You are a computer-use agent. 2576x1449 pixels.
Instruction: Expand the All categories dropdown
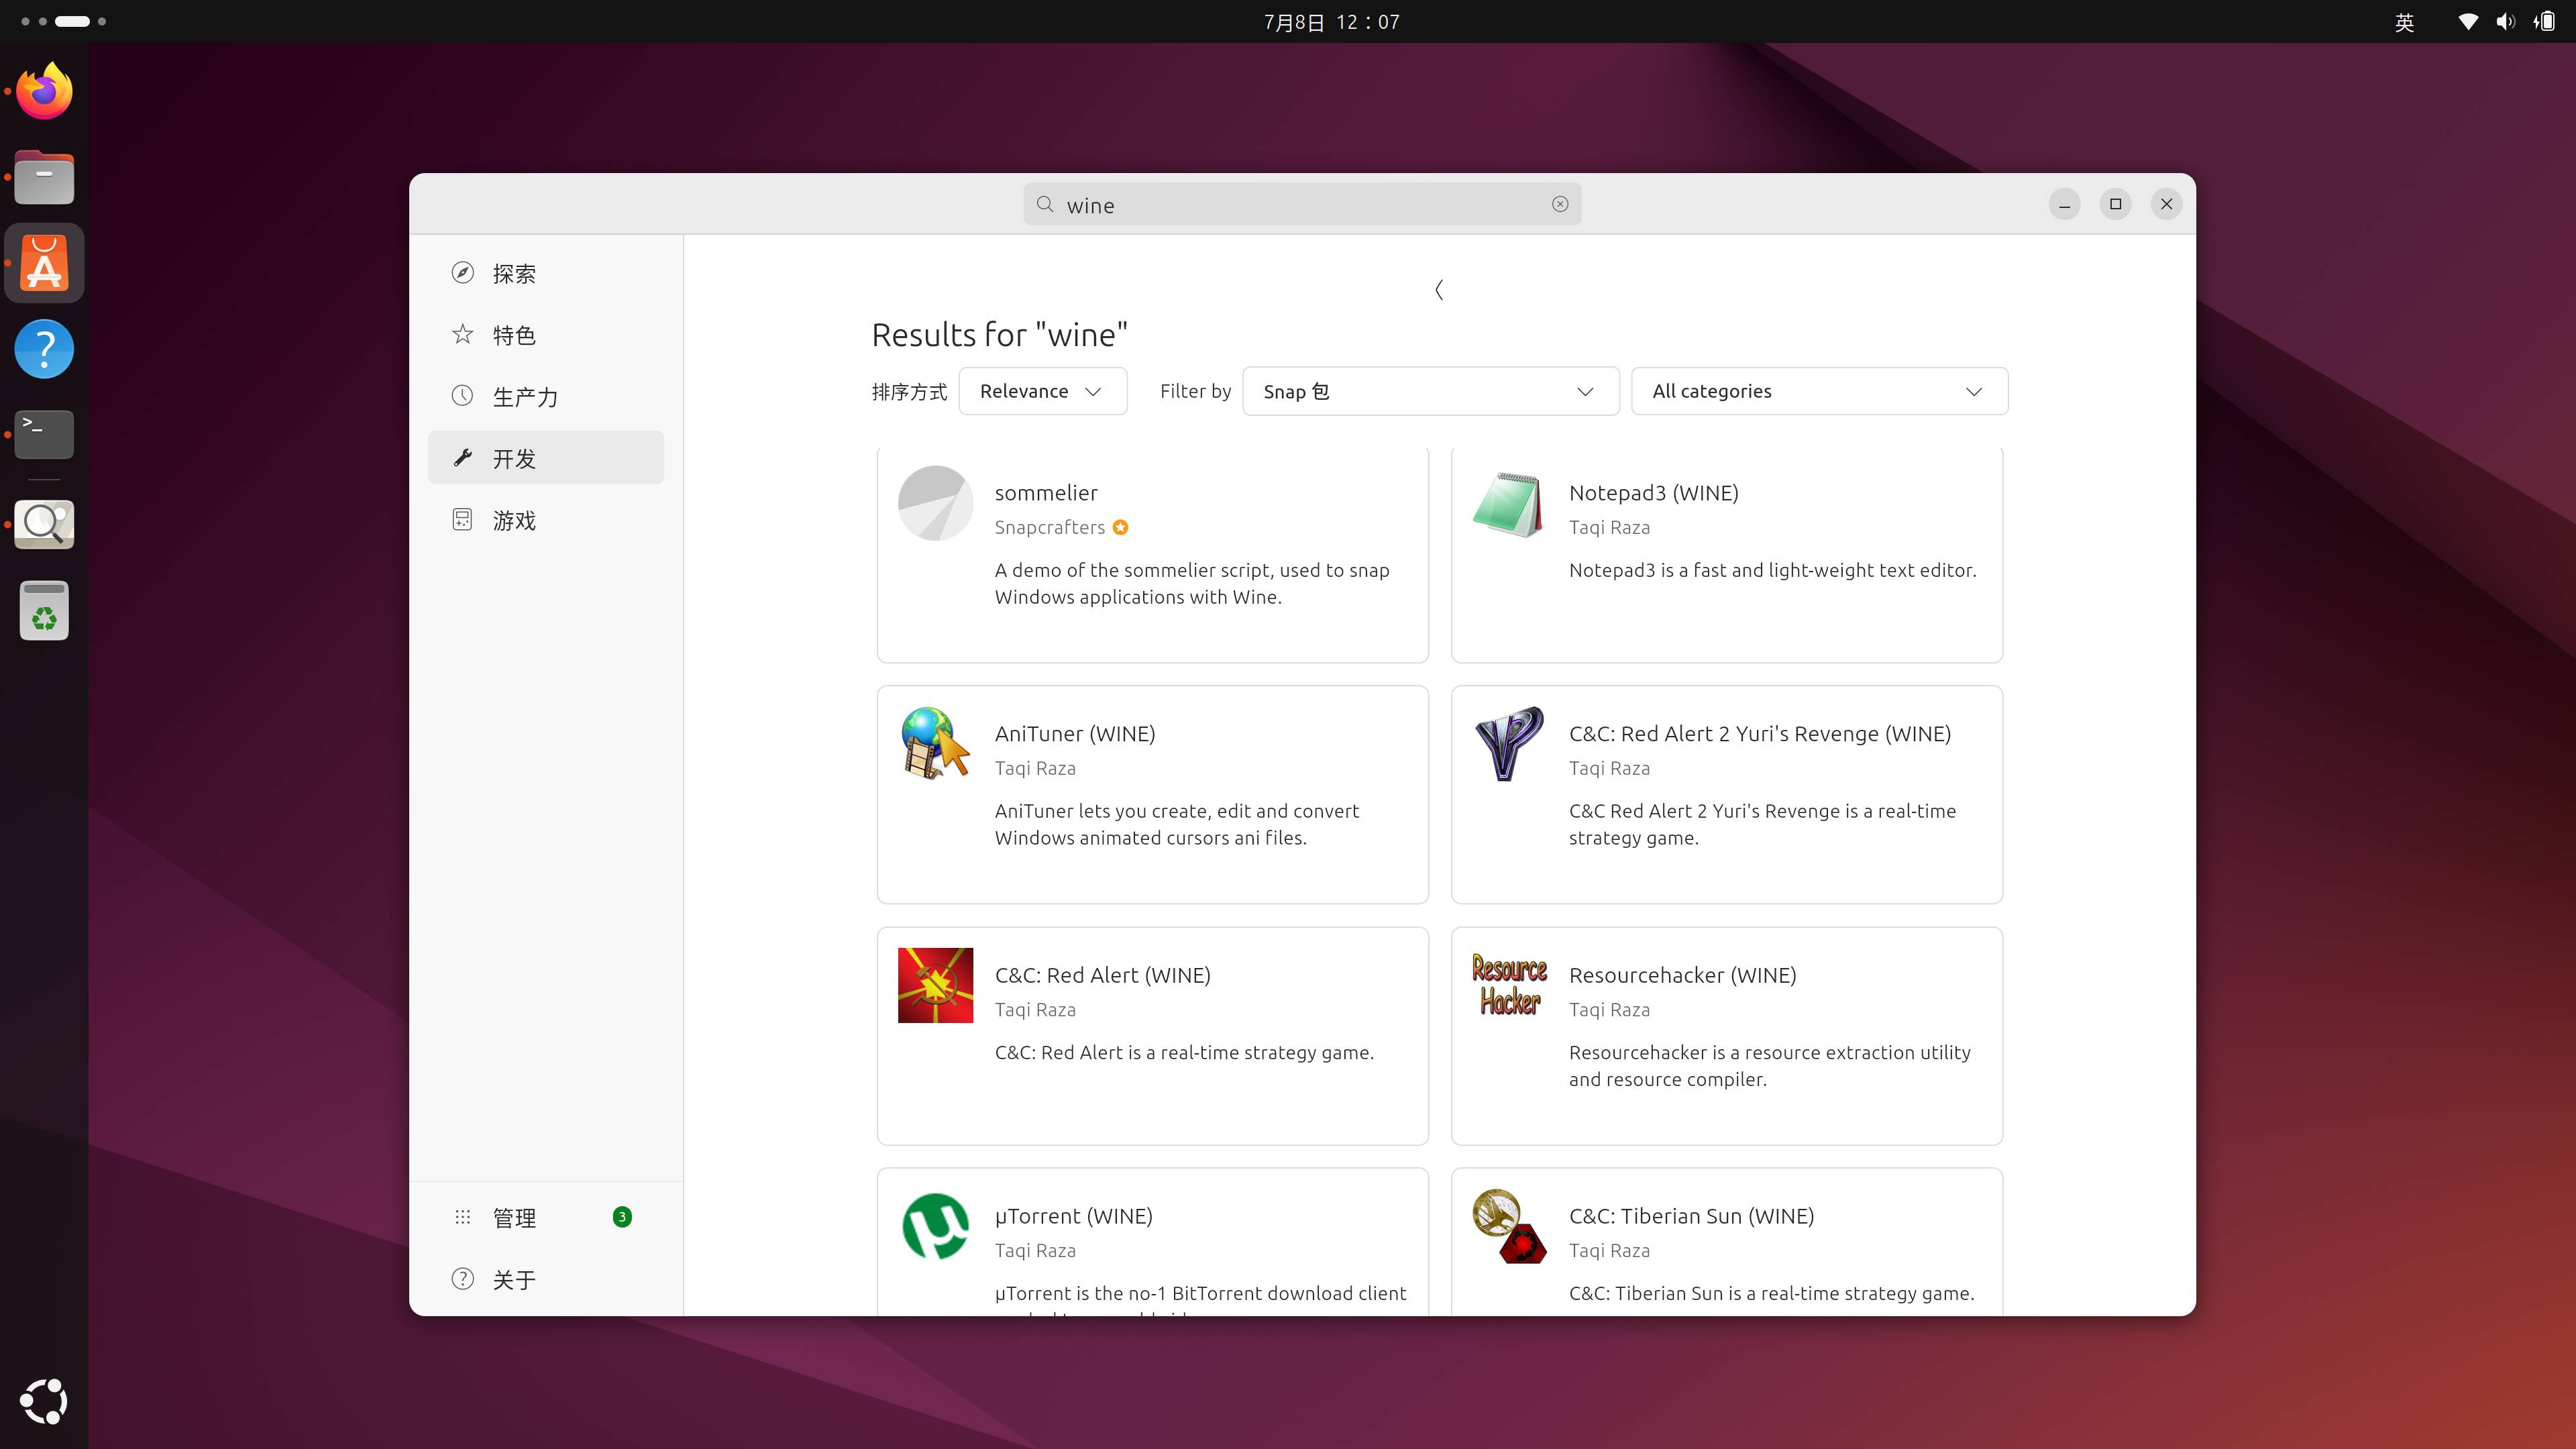click(x=1819, y=391)
